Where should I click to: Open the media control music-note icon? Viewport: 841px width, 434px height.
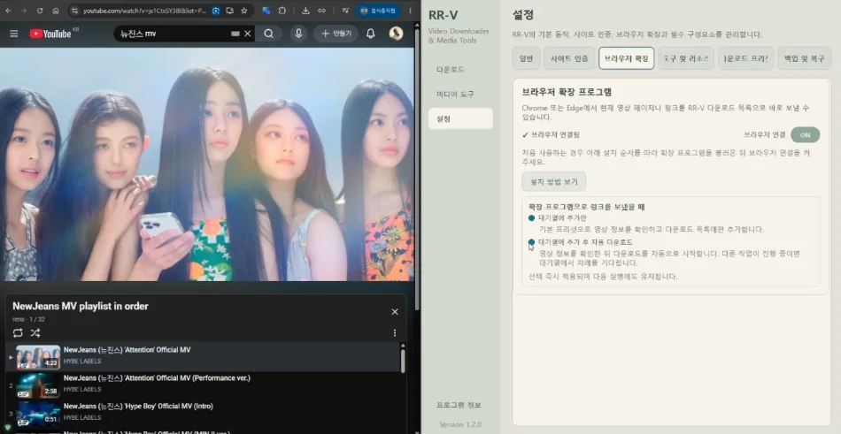click(346, 11)
